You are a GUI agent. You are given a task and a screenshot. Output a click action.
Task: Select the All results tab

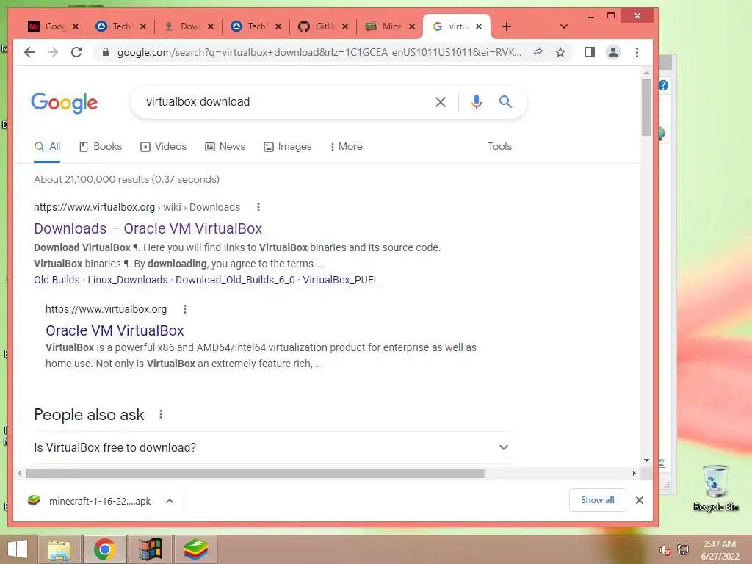[x=47, y=147]
